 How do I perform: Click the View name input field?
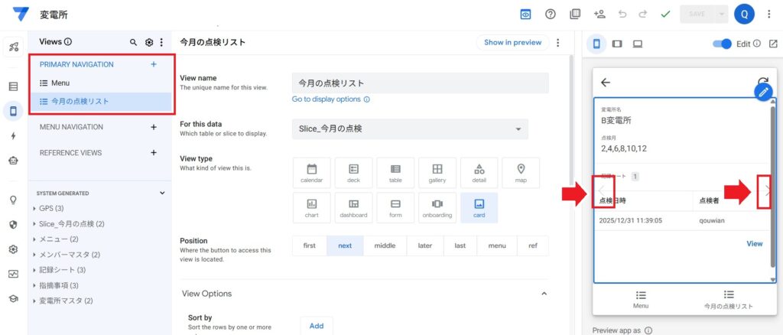coord(420,83)
